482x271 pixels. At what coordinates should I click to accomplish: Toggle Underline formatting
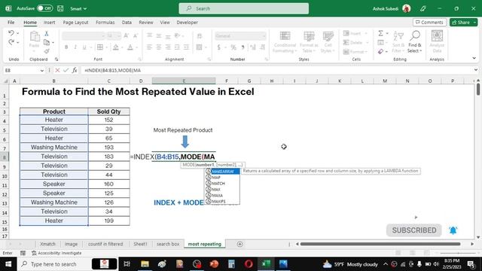(x=84, y=47)
